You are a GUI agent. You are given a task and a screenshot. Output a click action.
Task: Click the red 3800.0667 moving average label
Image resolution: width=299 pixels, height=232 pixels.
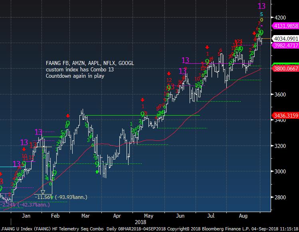click(285, 69)
